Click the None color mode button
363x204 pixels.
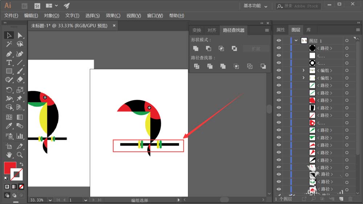[21, 187]
